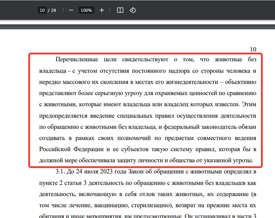Click the total page count '24'
This screenshot has width=275, height=218.
tap(53, 10)
